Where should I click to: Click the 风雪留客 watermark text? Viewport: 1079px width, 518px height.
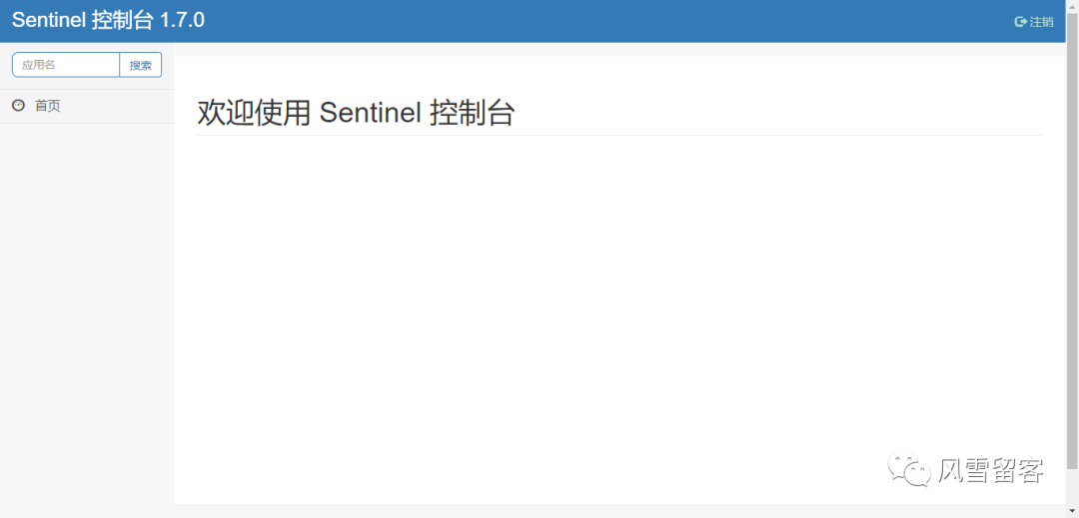(x=990, y=470)
